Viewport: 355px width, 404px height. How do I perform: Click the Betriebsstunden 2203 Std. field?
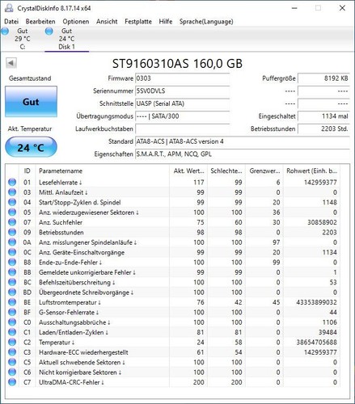click(x=323, y=129)
